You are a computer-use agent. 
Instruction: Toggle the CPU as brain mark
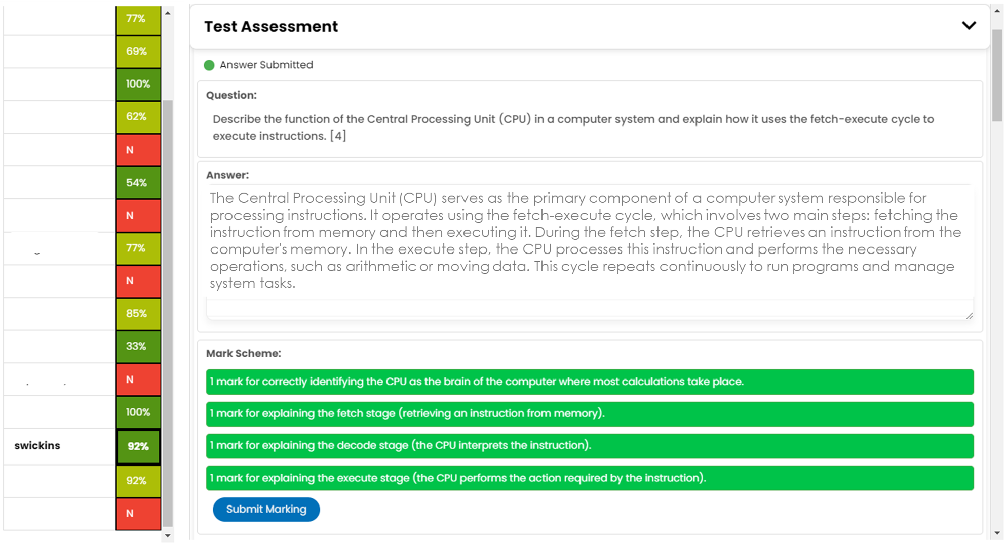(x=589, y=382)
